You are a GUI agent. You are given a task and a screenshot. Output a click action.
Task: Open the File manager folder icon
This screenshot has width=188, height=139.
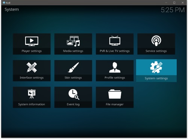[x=115, y=94]
